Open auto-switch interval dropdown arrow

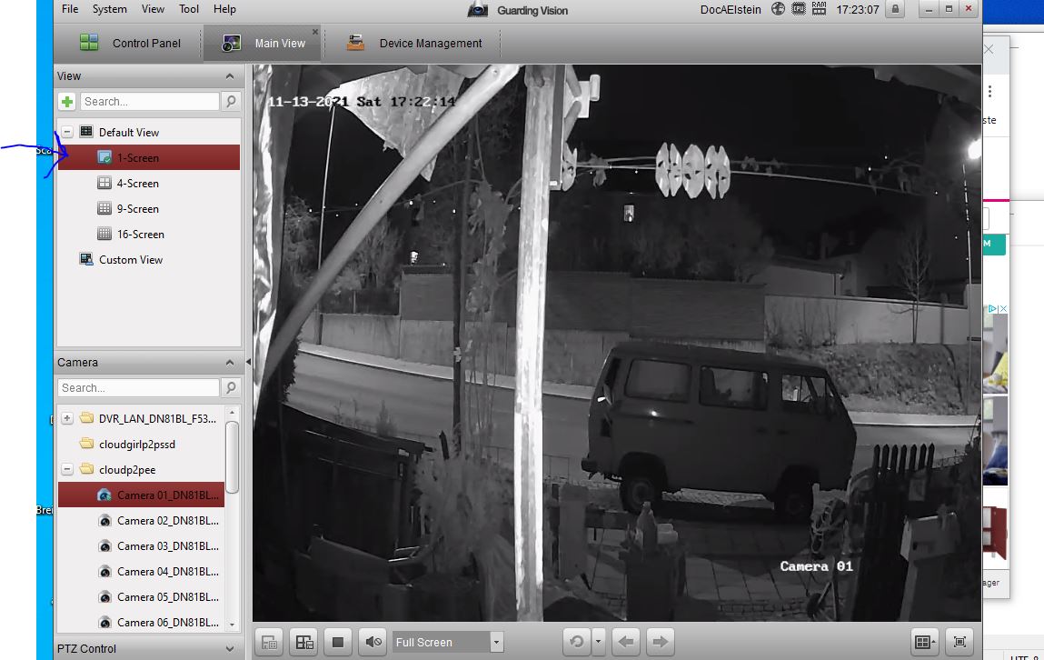coord(598,642)
